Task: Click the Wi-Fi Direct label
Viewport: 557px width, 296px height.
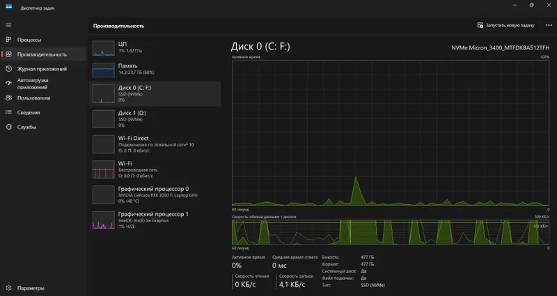Action: click(x=133, y=138)
